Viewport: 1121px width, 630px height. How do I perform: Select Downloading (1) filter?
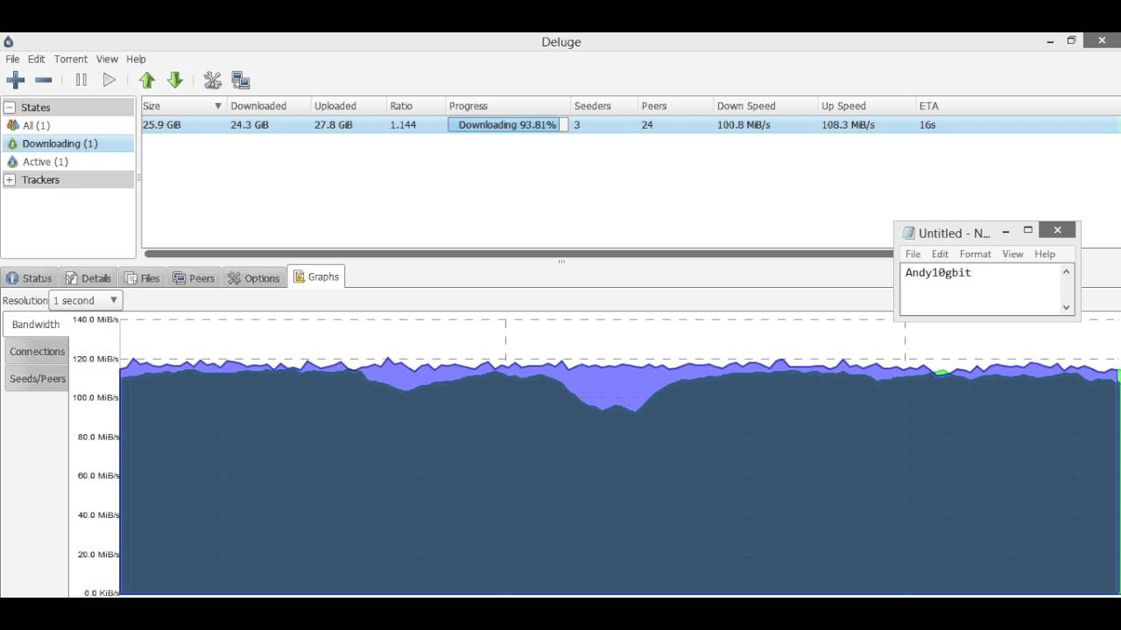click(x=67, y=143)
